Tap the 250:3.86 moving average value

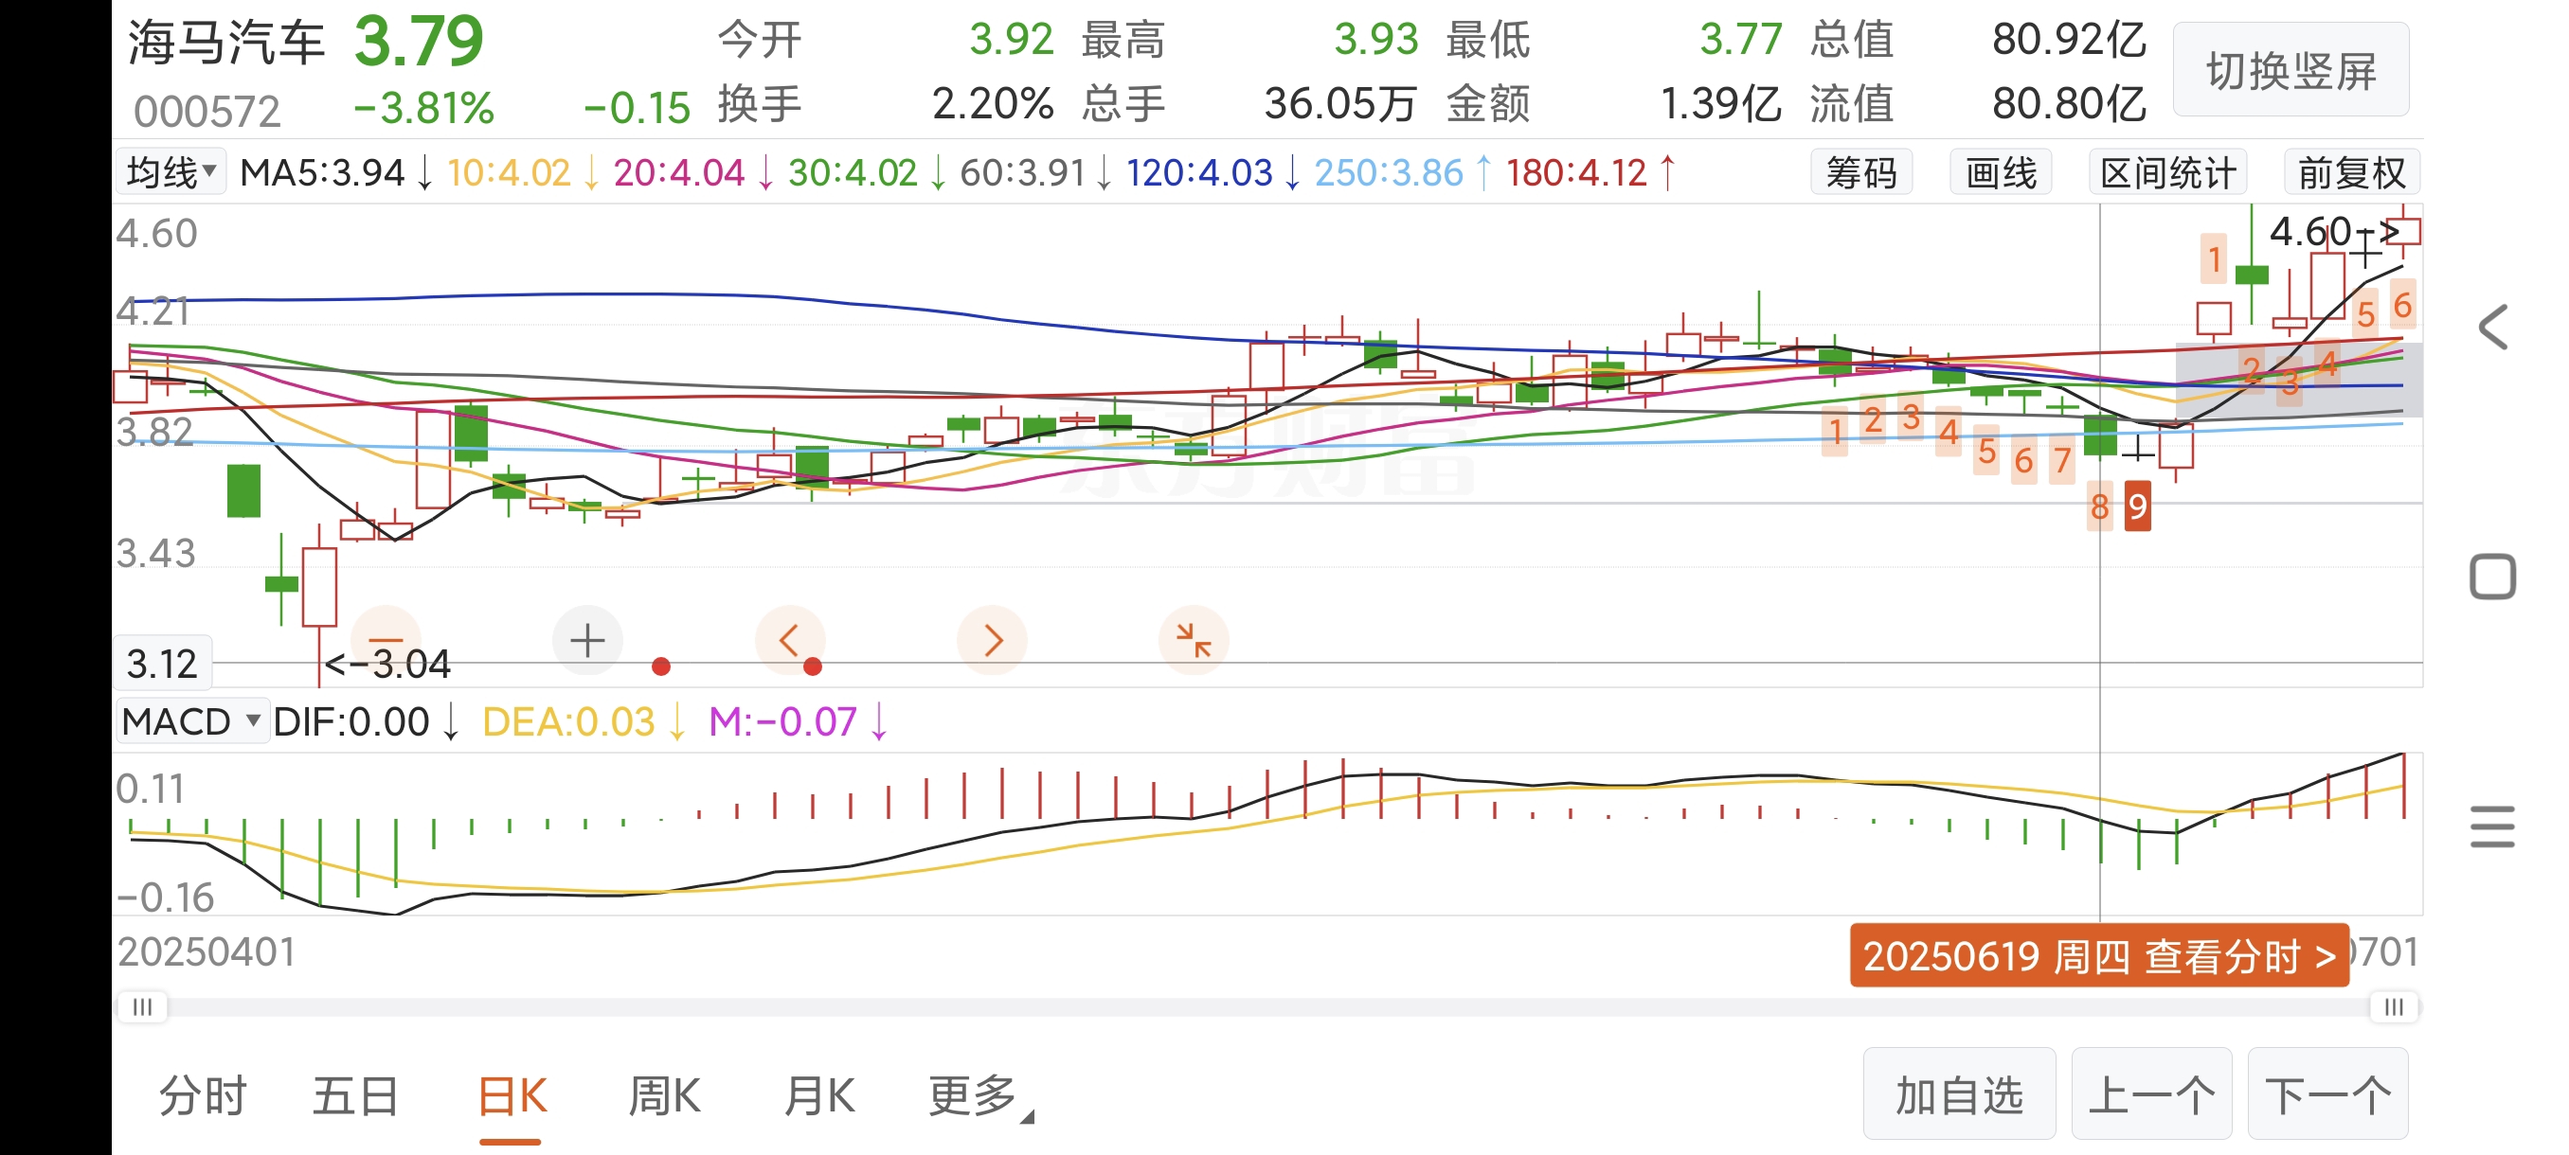click(x=1403, y=172)
